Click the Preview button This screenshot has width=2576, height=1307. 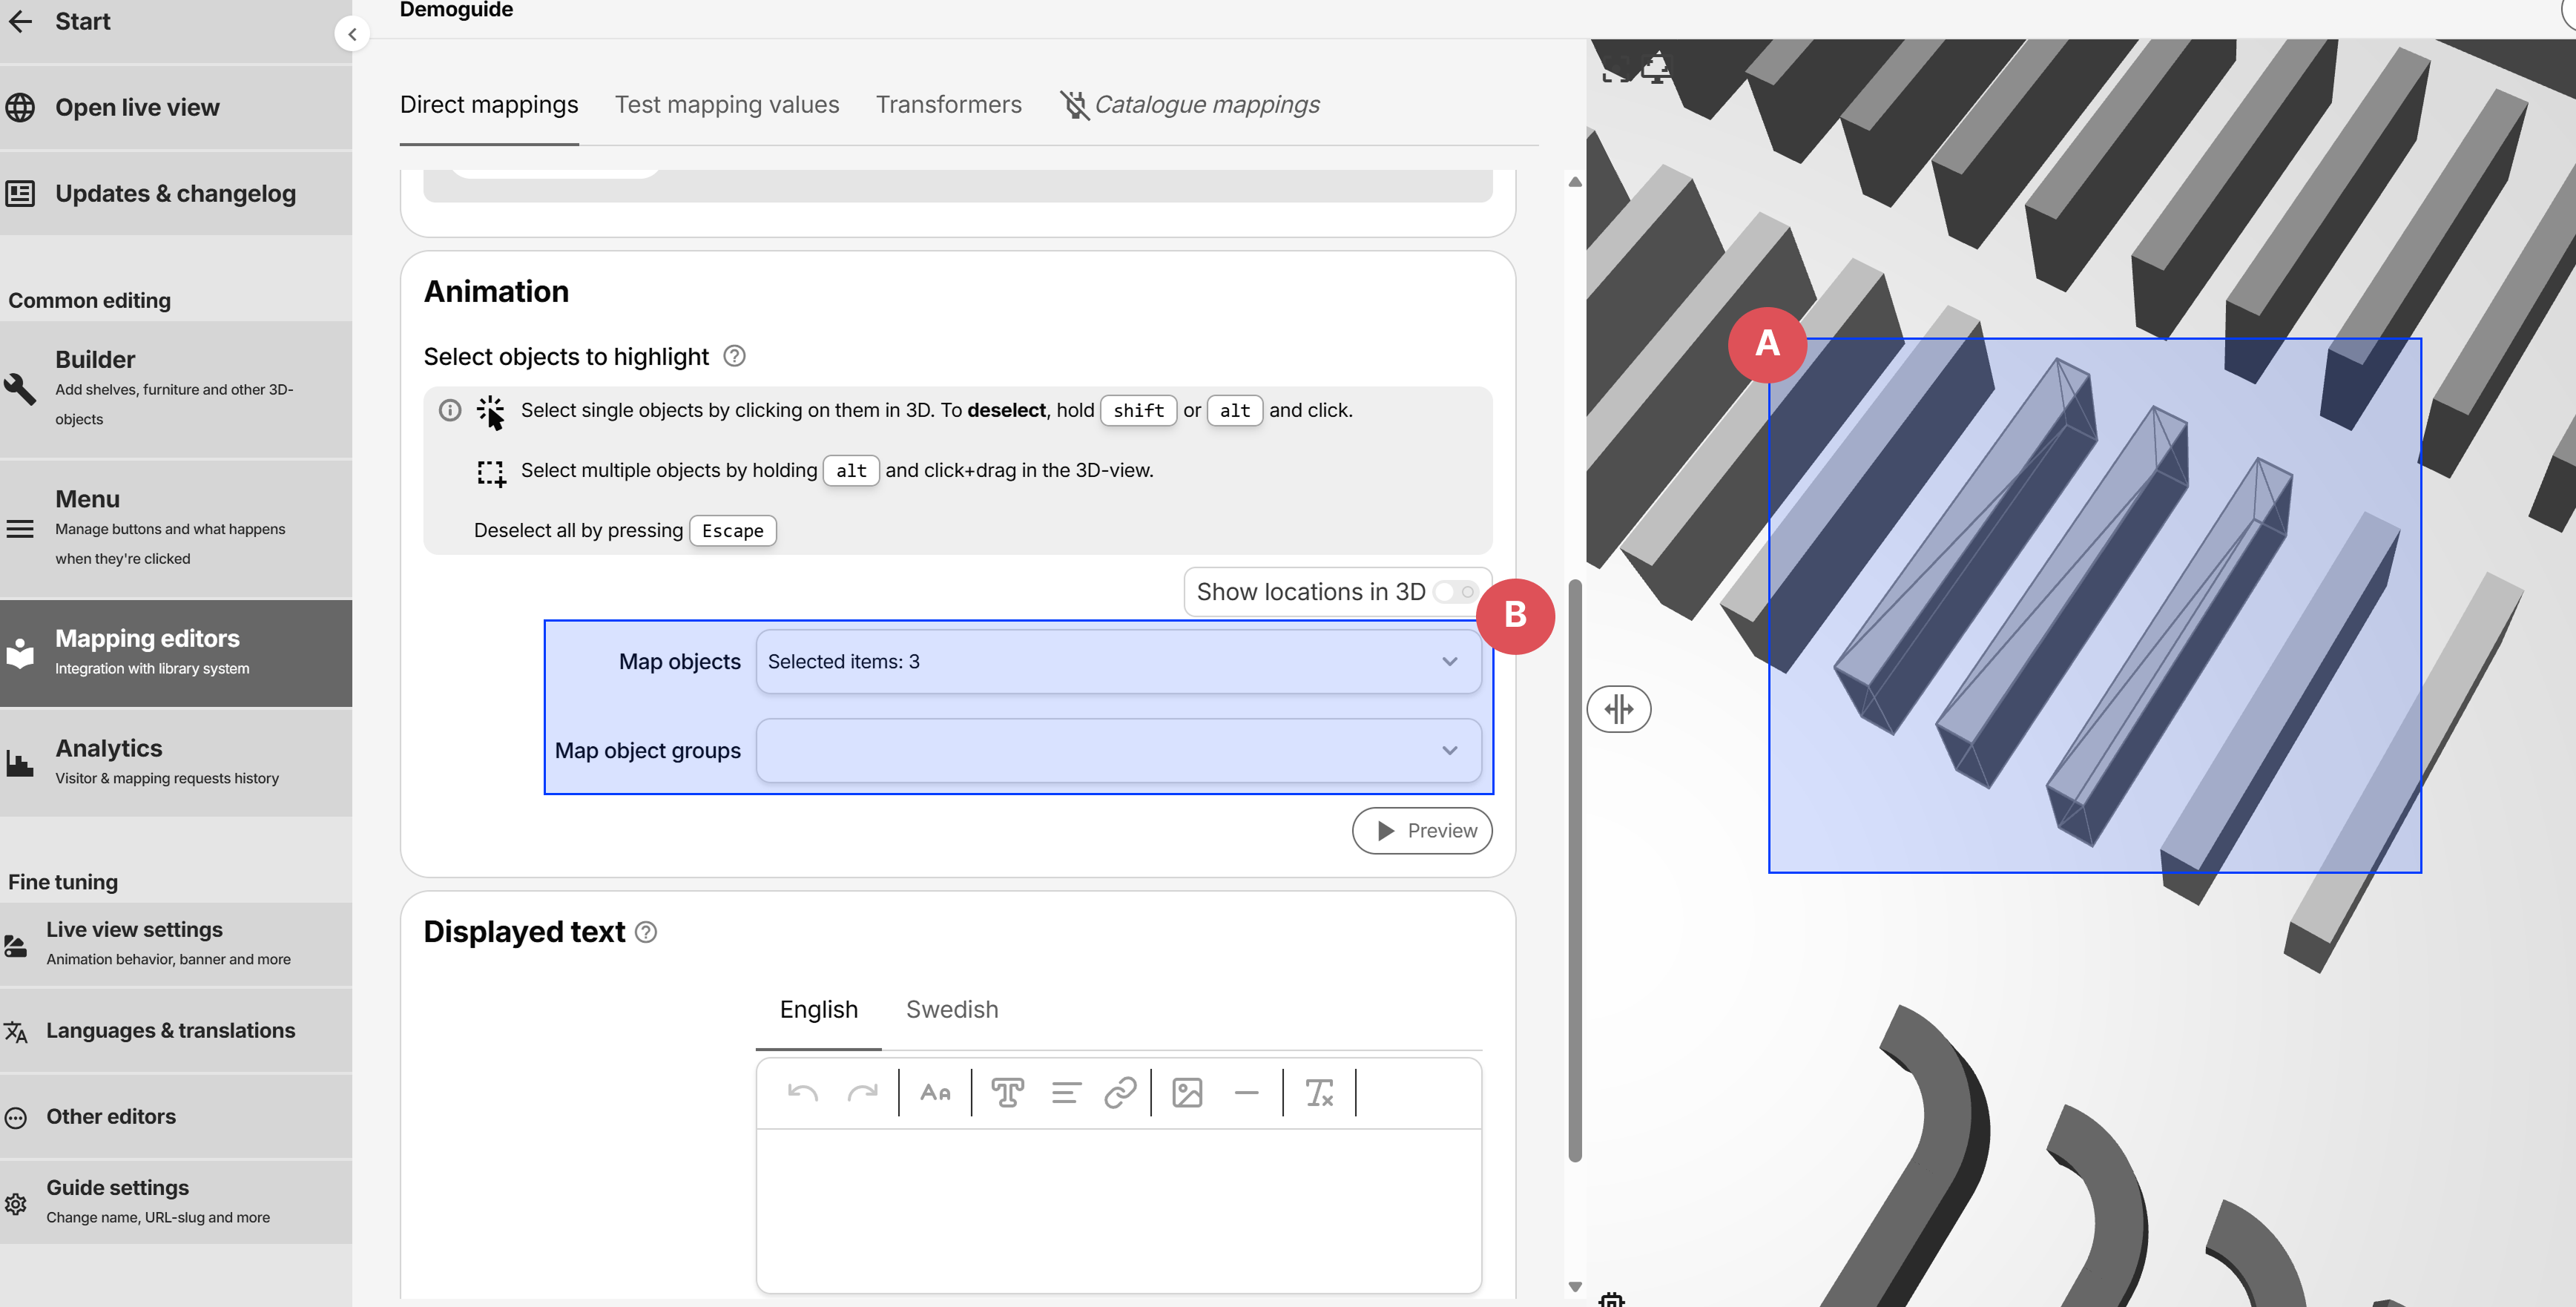[x=1422, y=830]
